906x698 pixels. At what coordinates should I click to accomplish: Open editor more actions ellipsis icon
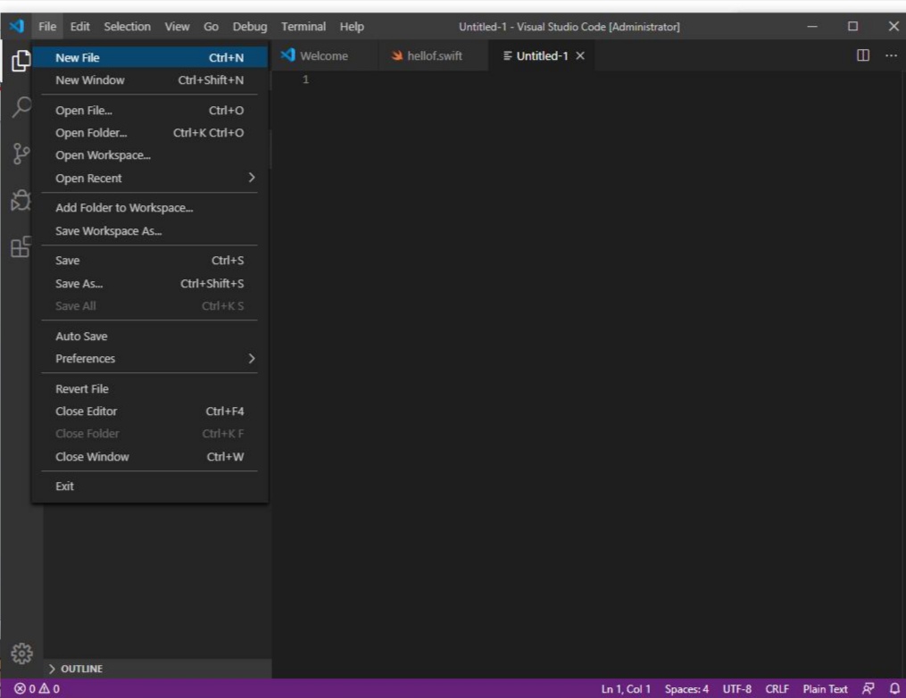coord(890,54)
